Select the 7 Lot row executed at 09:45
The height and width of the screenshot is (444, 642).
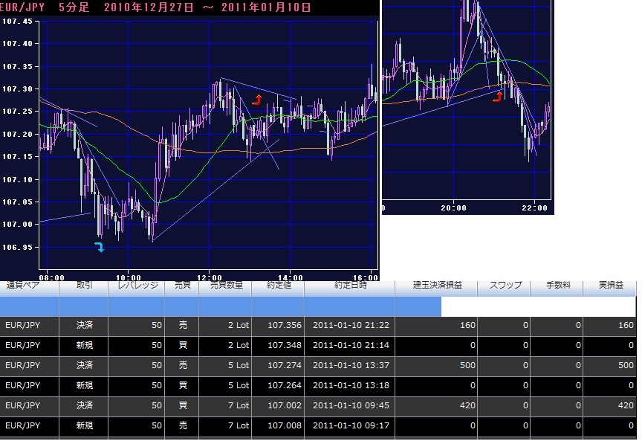pos(318,406)
